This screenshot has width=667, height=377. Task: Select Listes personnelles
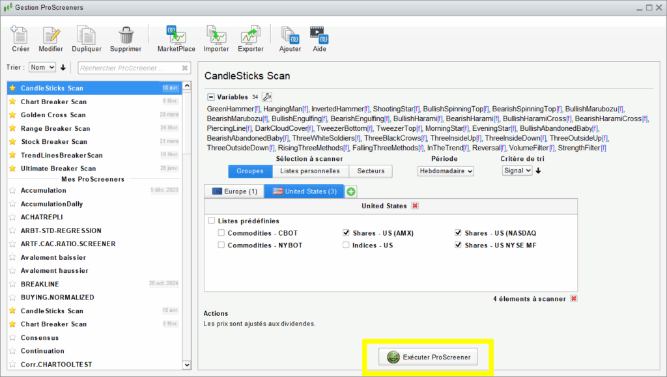310,171
